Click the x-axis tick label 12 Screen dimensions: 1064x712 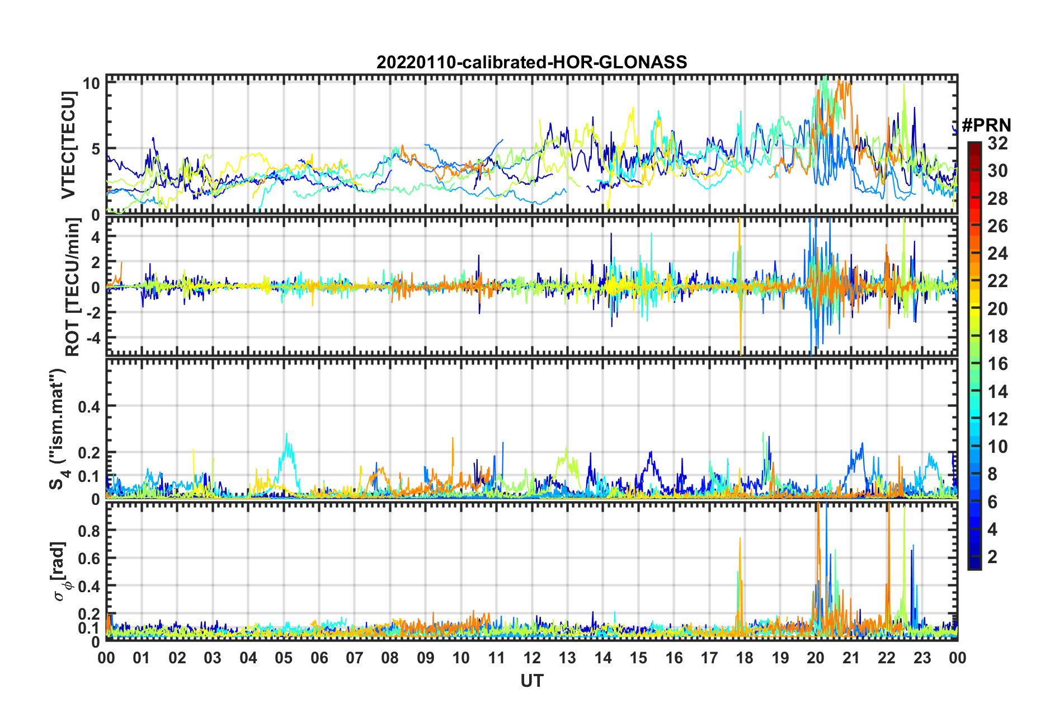coord(532,658)
